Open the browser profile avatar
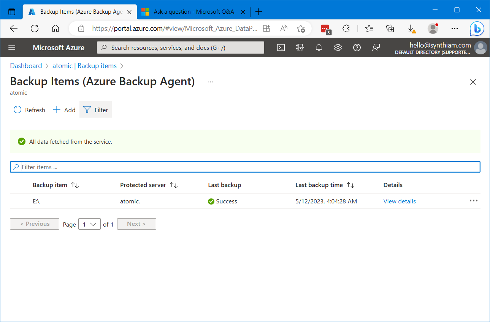The width and height of the screenshot is (490, 322). coord(433,29)
